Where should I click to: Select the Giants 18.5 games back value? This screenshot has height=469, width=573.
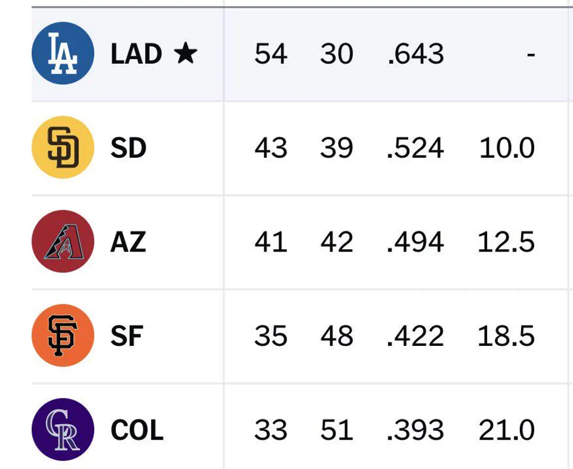506,336
